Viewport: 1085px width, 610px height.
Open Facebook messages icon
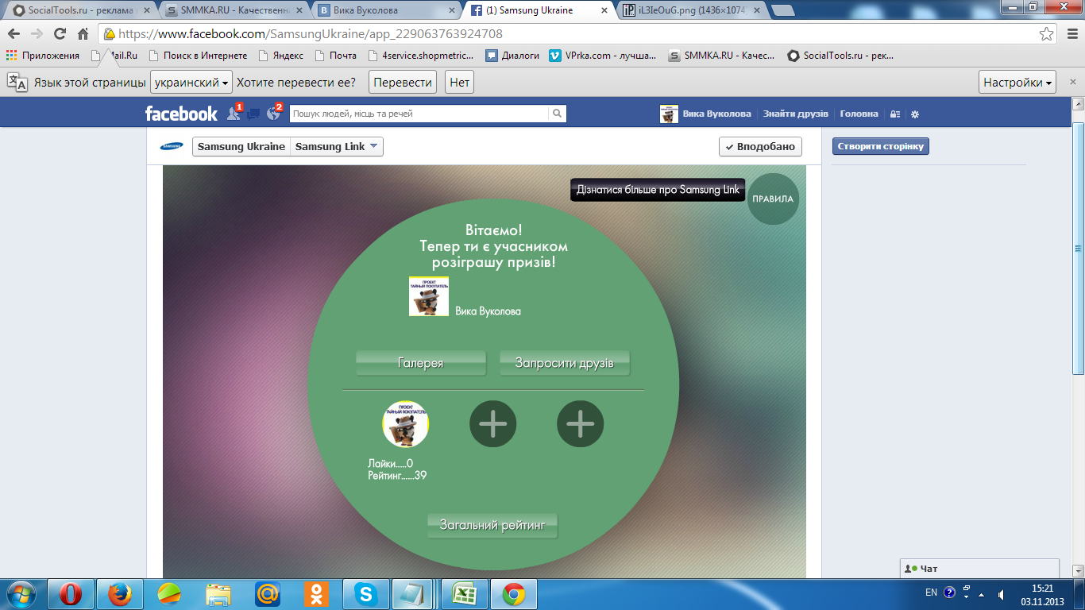pyautogui.click(x=253, y=114)
